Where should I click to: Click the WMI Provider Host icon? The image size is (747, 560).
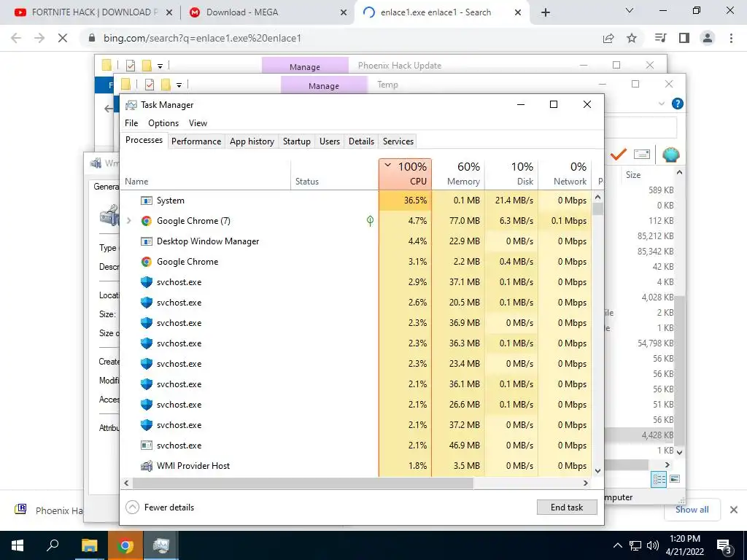tap(146, 466)
